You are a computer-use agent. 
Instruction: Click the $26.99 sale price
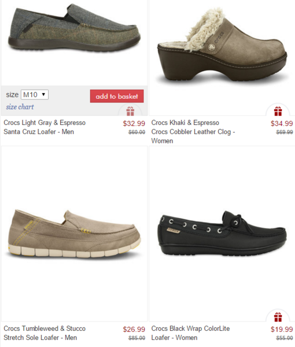point(134,329)
